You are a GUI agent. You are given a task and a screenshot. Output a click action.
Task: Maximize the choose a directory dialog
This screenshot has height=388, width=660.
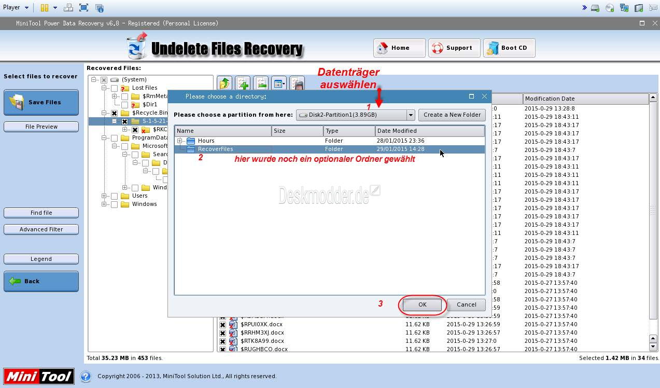tap(471, 96)
